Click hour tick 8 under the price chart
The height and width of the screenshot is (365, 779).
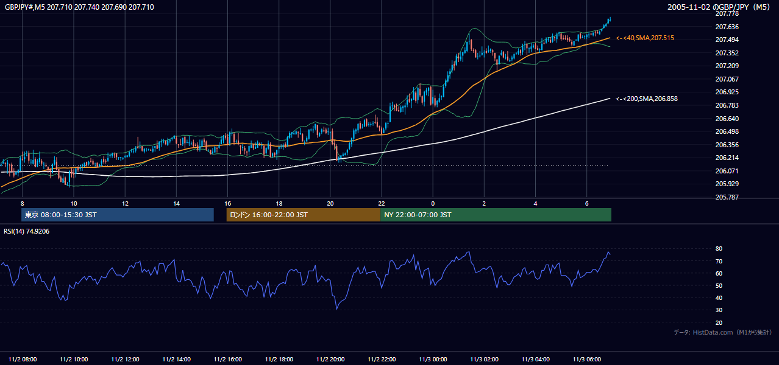pyautogui.click(x=22, y=203)
